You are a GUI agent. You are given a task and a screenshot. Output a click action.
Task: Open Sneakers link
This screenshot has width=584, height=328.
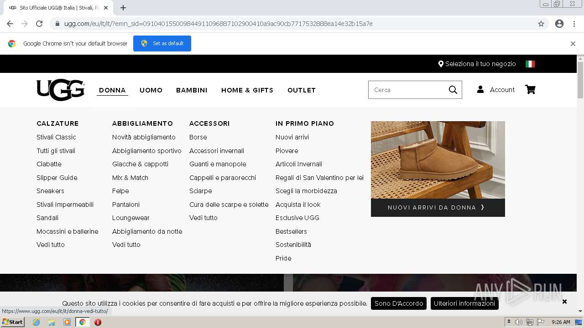[x=50, y=191]
